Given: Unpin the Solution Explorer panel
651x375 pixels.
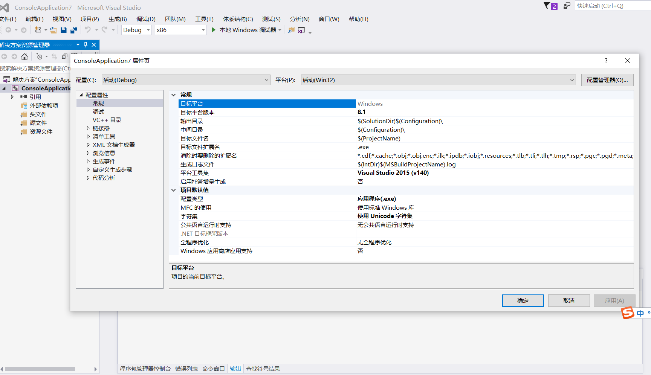Looking at the screenshot, I should point(85,44).
